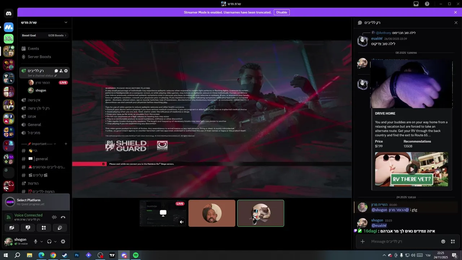462x260 pixels.
Task: Open Discord inbox icon in title bar
Action: (x=416, y=4)
